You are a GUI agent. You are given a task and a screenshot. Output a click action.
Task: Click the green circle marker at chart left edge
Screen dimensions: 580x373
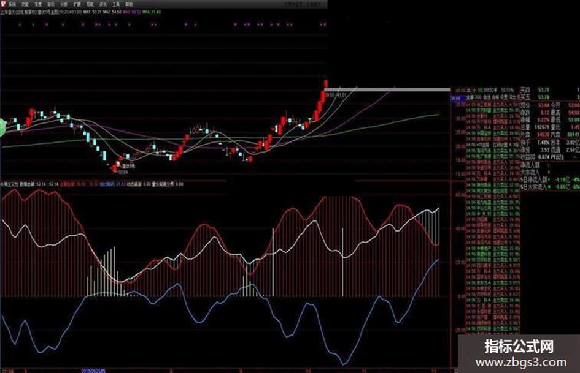click(x=2, y=127)
